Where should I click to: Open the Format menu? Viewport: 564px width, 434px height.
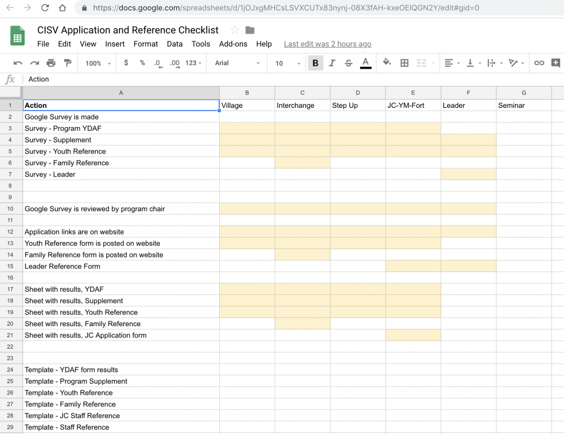(x=145, y=43)
